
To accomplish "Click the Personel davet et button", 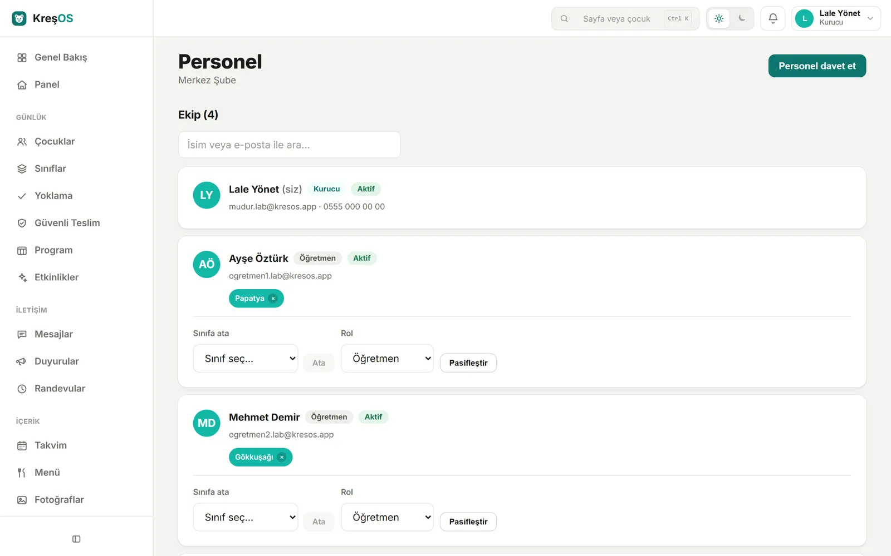I will [x=817, y=66].
